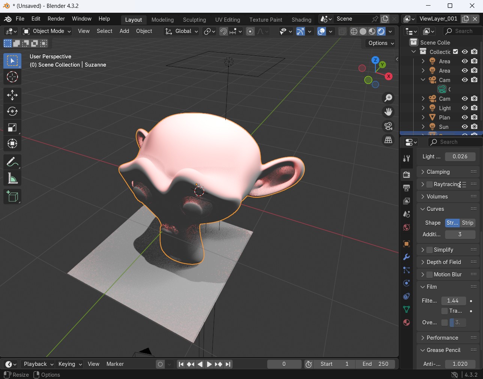Open the Global transform orientation dropdown
This screenshot has height=379, width=483.
coord(181,31)
